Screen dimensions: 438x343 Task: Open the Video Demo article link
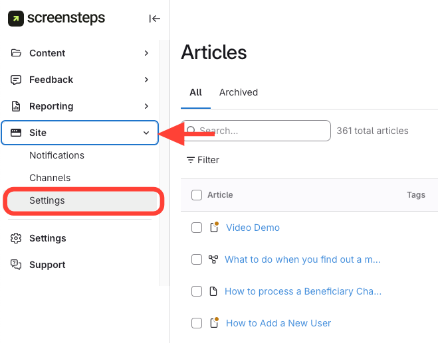point(253,228)
